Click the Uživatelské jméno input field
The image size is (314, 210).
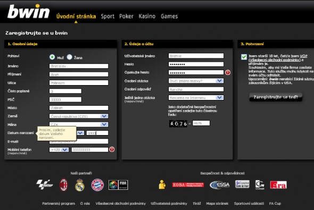[x=196, y=56]
